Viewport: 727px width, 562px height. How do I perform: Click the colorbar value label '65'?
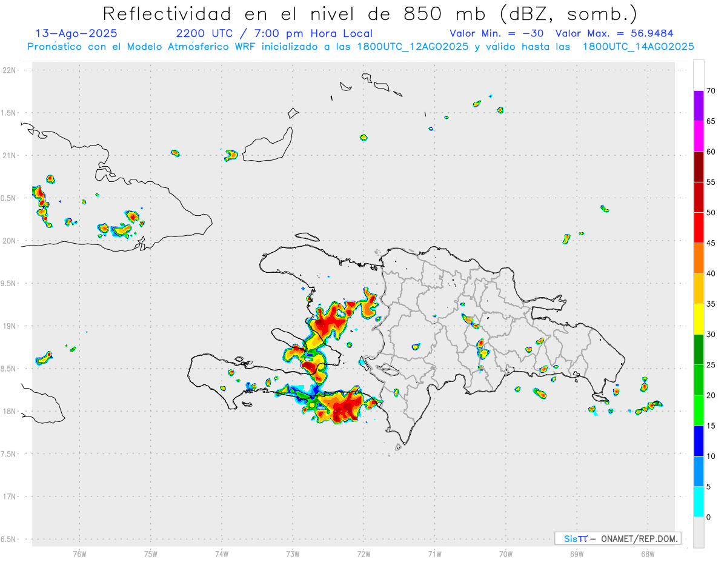[x=711, y=121]
